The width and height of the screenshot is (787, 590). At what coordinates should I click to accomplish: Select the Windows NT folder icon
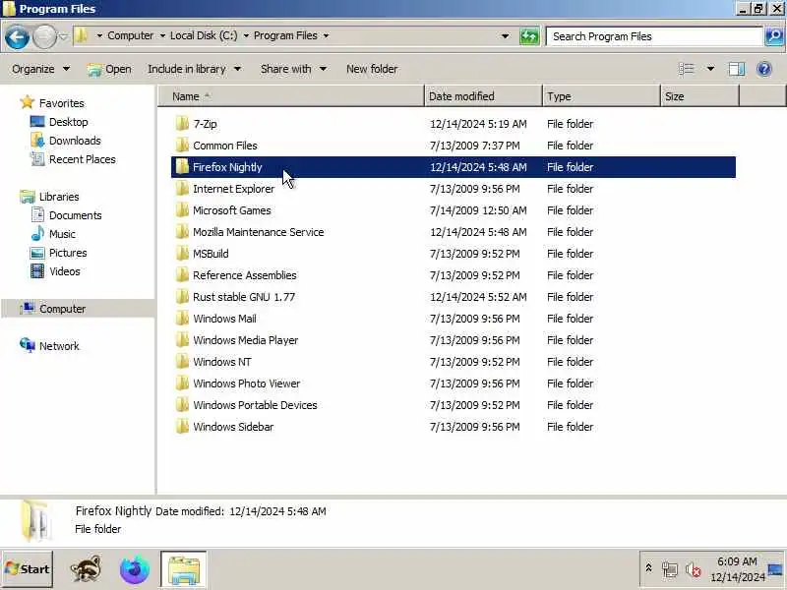point(182,361)
